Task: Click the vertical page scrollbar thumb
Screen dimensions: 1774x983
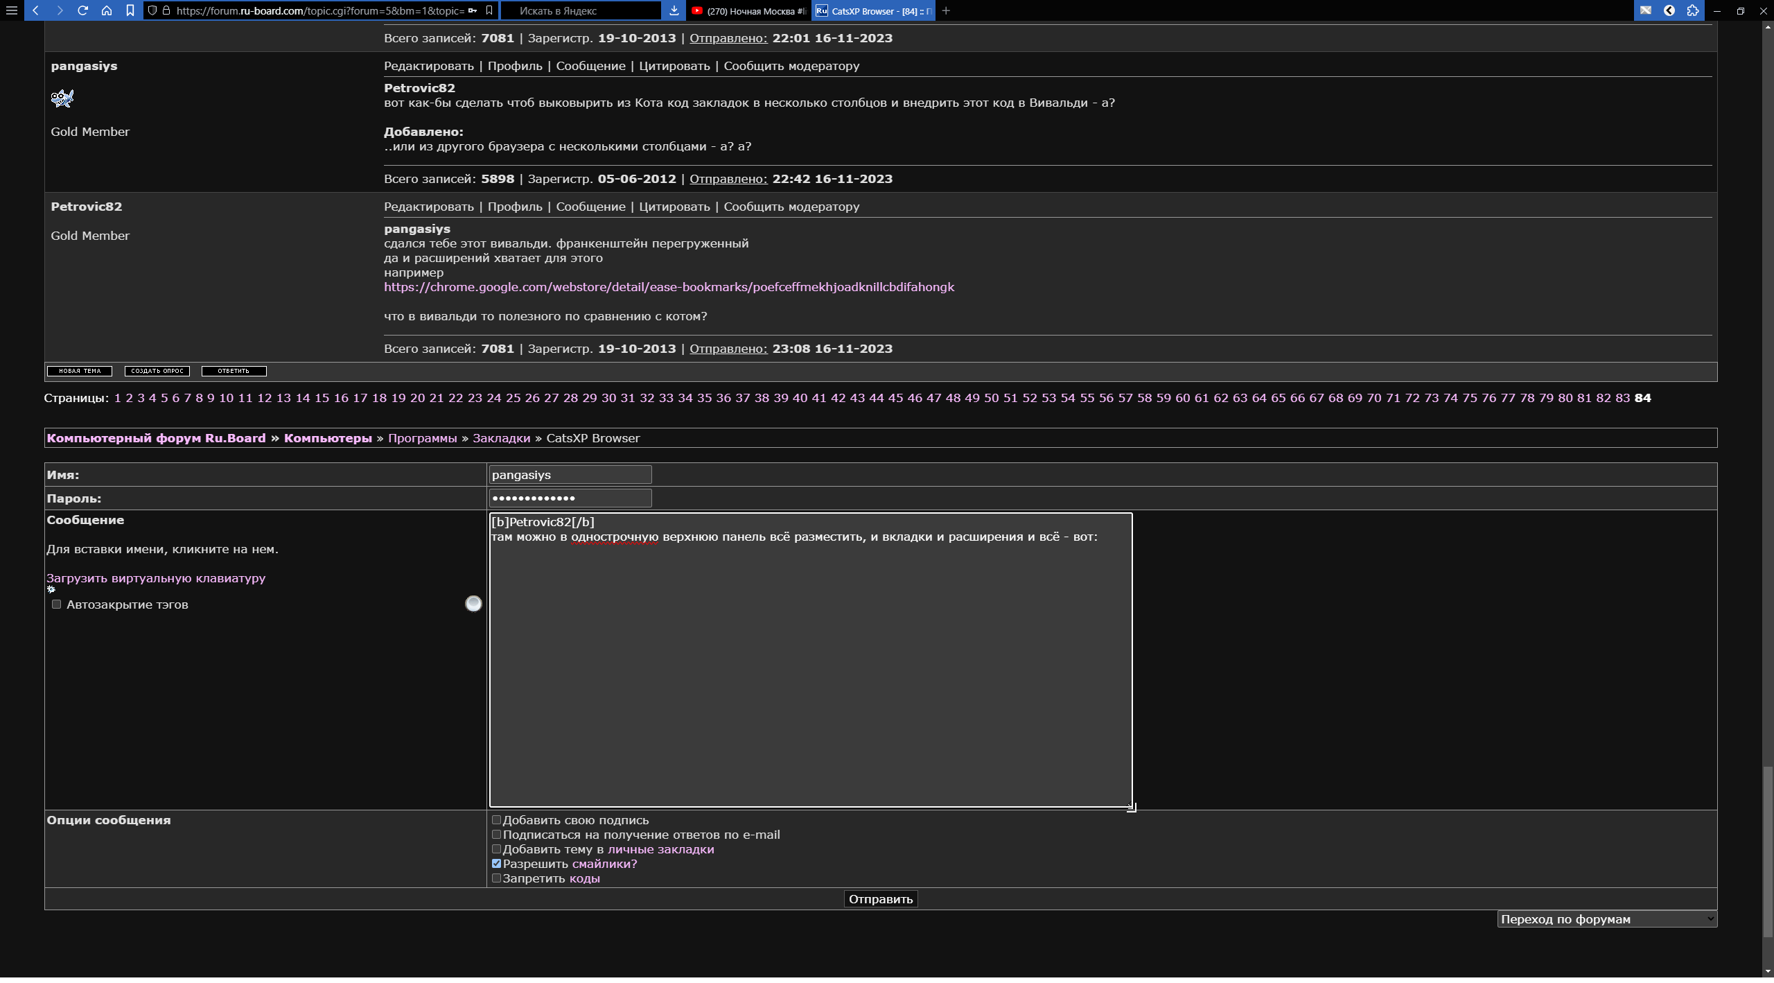Action: [x=1767, y=851]
